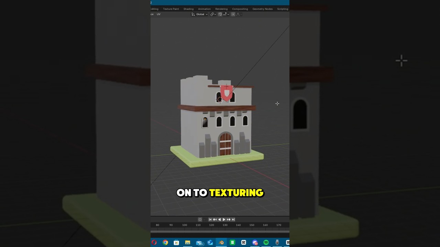Select the red shield on the castle
440x247 pixels.
(x=226, y=93)
